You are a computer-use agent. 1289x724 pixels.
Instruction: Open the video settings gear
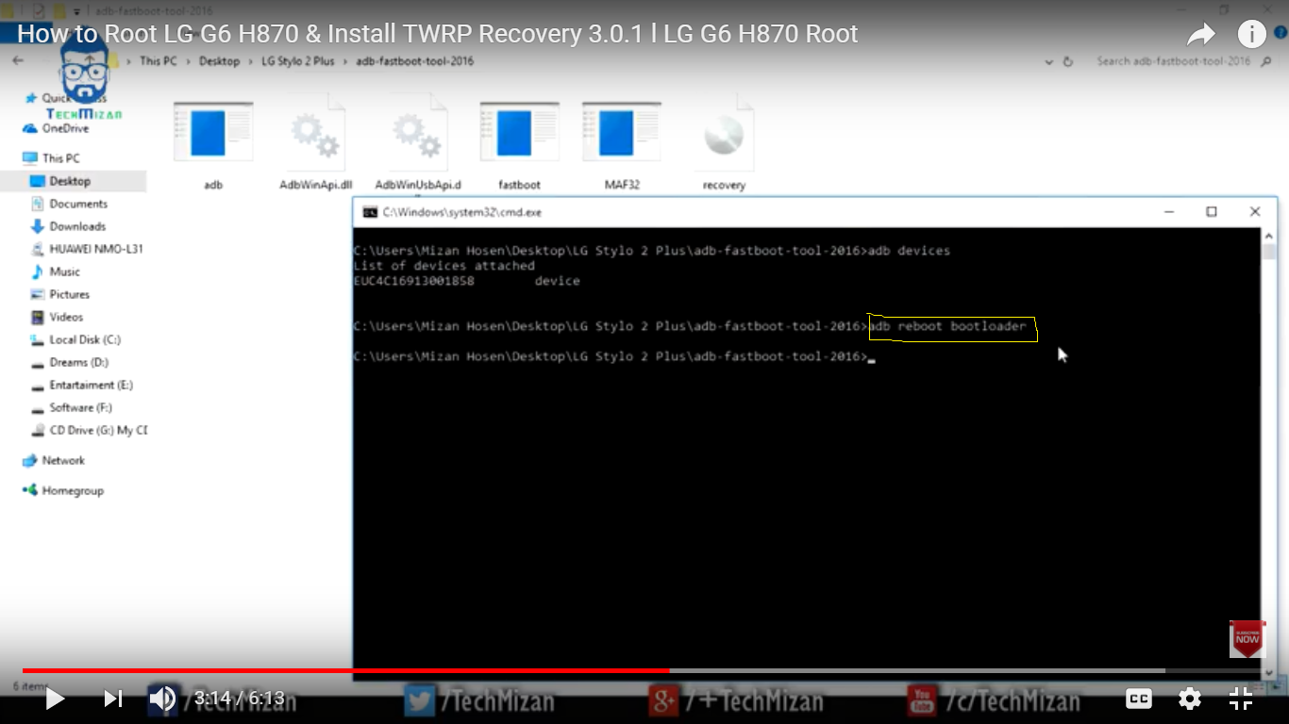pos(1190,699)
